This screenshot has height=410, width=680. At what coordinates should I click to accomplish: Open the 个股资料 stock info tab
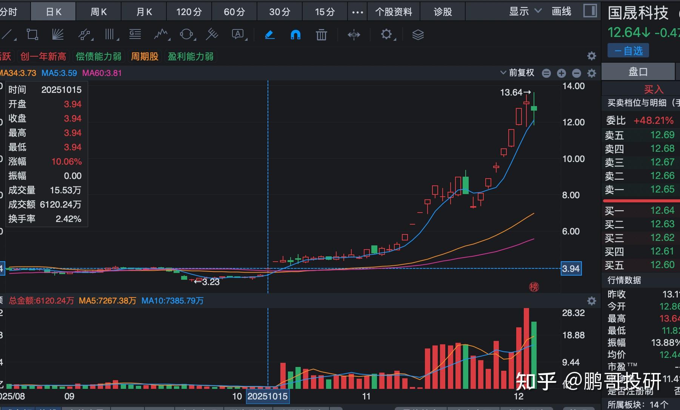pyautogui.click(x=394, y=11)
